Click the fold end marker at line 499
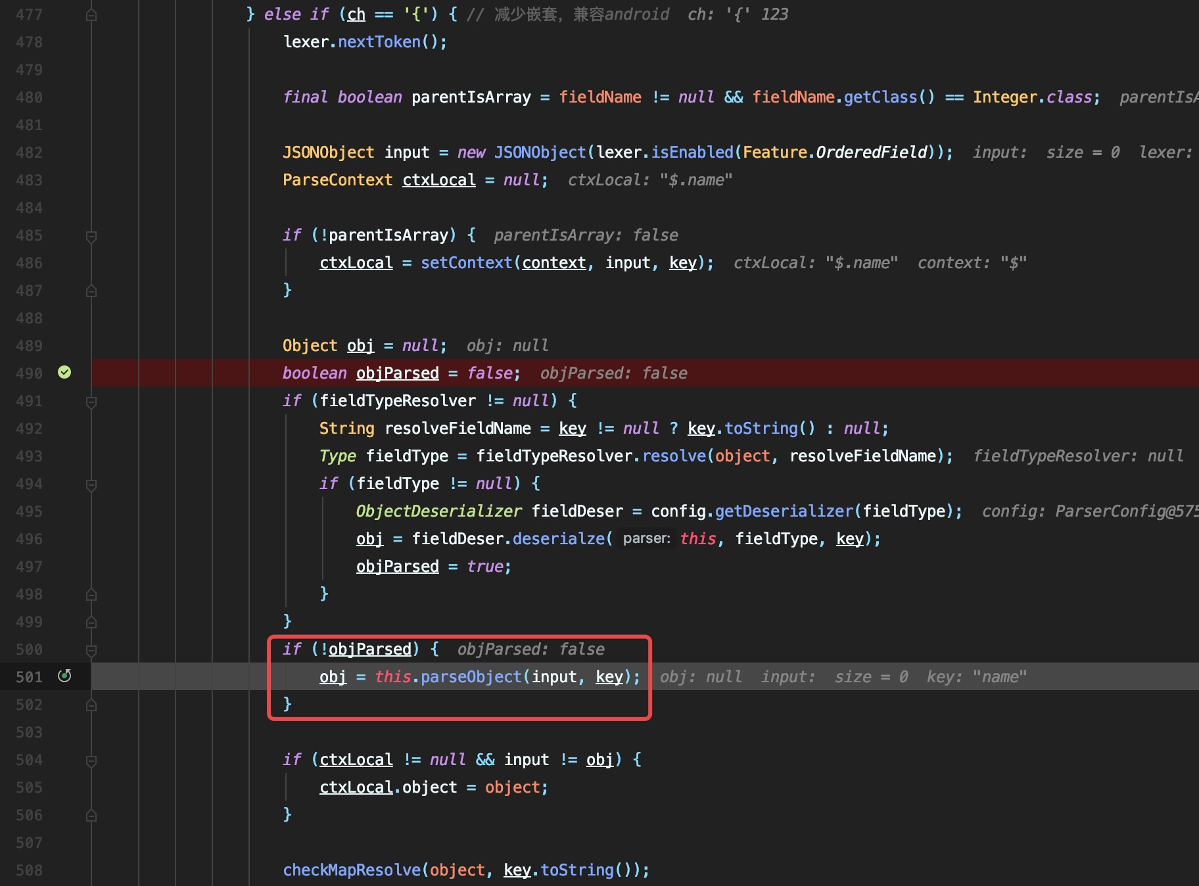 pos(91,622)
